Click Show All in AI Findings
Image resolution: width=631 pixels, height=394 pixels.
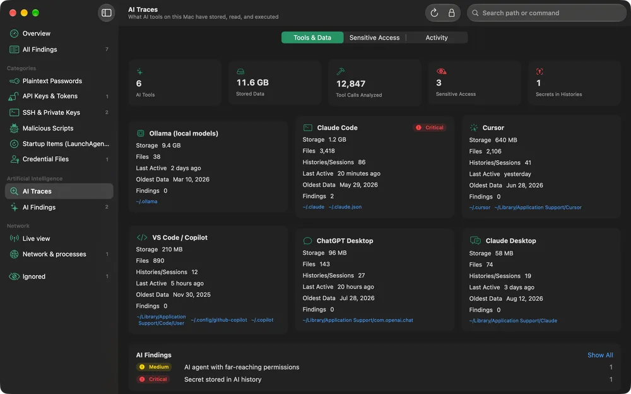(600, 355)
